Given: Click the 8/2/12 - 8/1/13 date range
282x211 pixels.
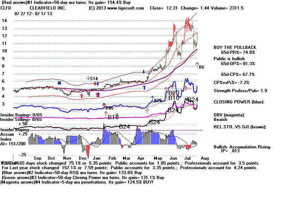Looking at the screenshot, I should point(33,14).
